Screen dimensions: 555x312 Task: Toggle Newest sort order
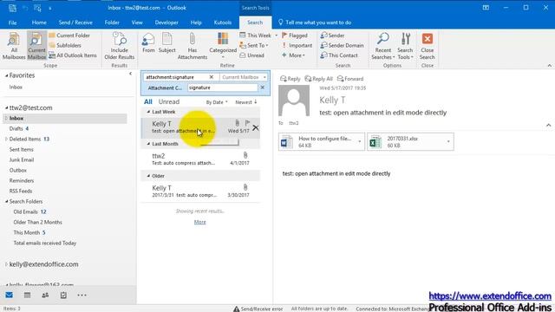point(246,102)
